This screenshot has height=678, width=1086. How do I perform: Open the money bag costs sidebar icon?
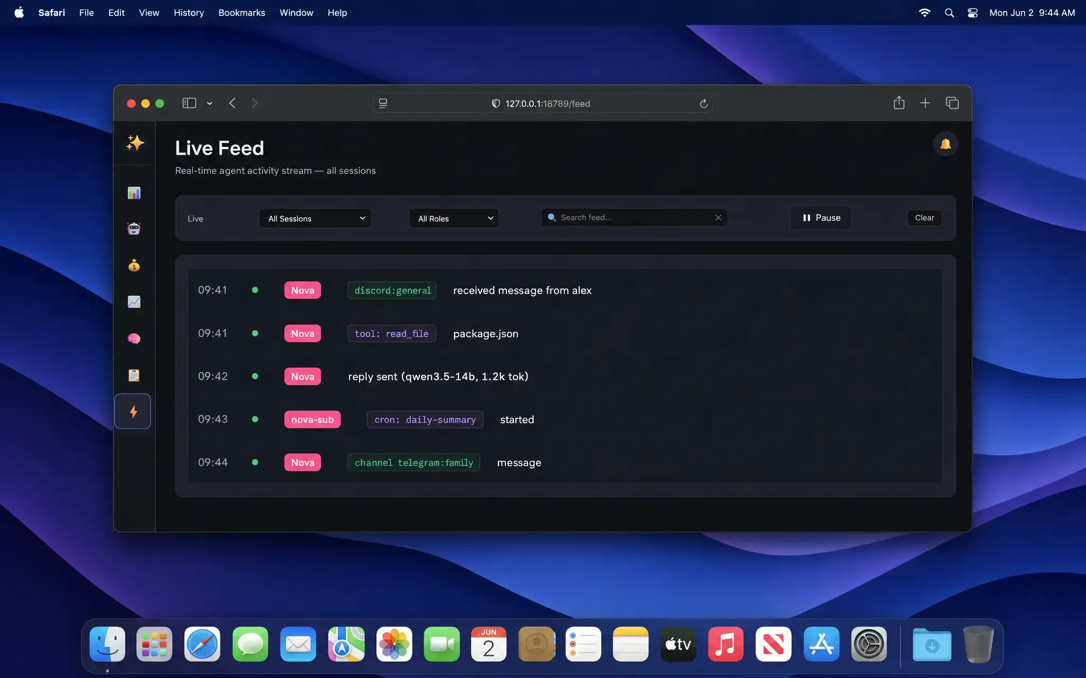pyautogui.click(x=134, y=265)
